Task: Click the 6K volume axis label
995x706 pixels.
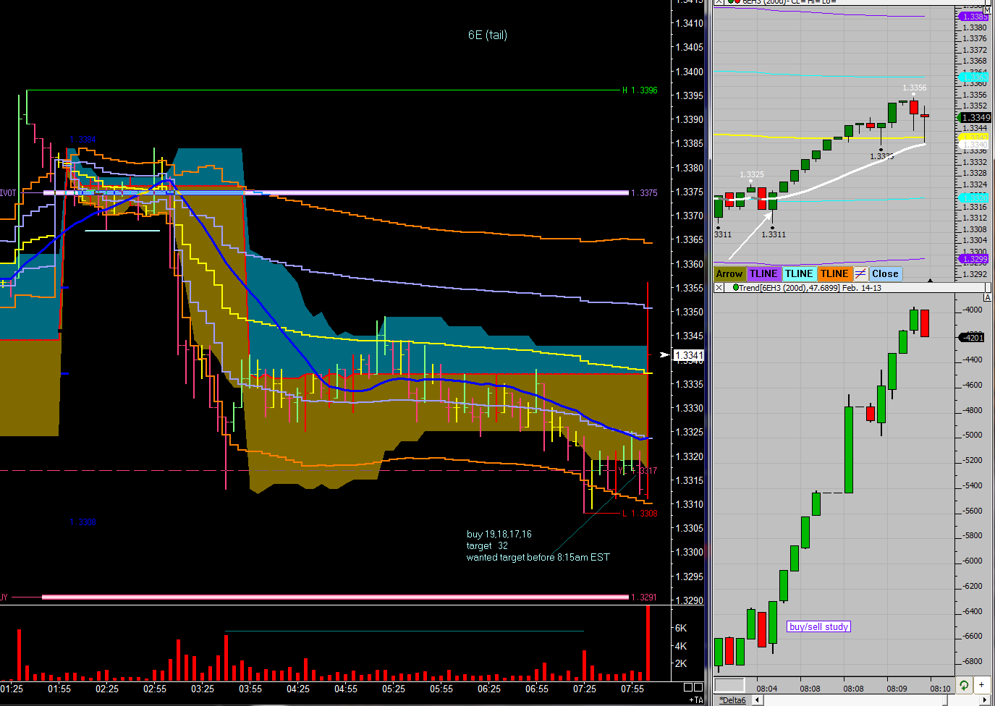Action: tap(681, 629)
